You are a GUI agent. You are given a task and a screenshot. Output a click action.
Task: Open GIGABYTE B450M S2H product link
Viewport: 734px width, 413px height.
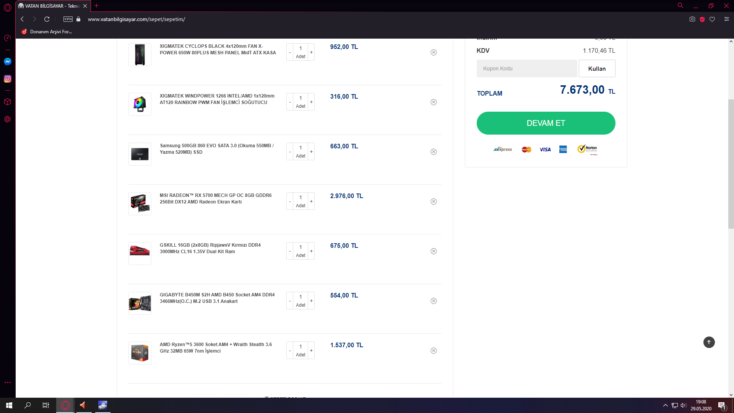click(217, 298)
